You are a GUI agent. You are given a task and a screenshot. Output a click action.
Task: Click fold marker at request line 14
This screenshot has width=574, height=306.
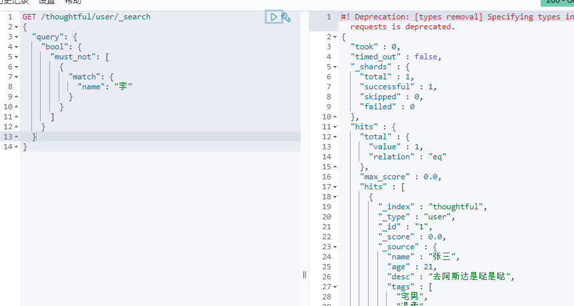tap(17, 147)
